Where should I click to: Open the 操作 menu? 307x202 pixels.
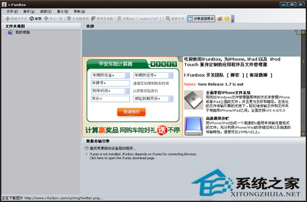pyautogui.click(x=29, y=12)
